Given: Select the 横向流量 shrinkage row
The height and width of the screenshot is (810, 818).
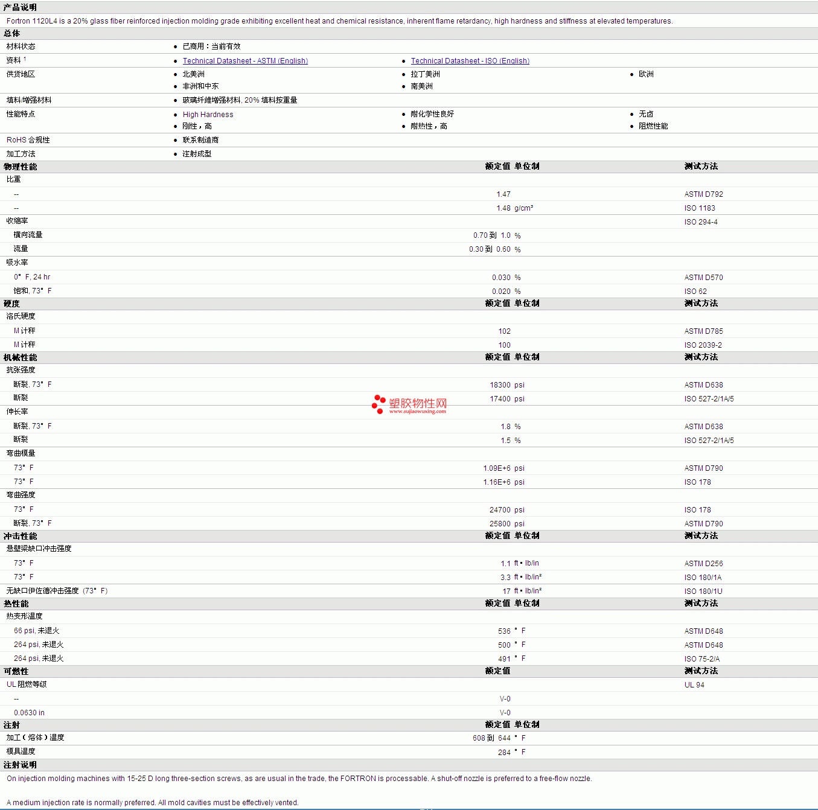Looking at the screenshot, I should click(409, 235).
